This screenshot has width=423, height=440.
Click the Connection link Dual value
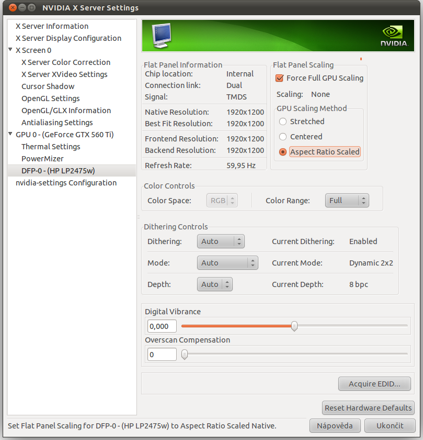234,85
